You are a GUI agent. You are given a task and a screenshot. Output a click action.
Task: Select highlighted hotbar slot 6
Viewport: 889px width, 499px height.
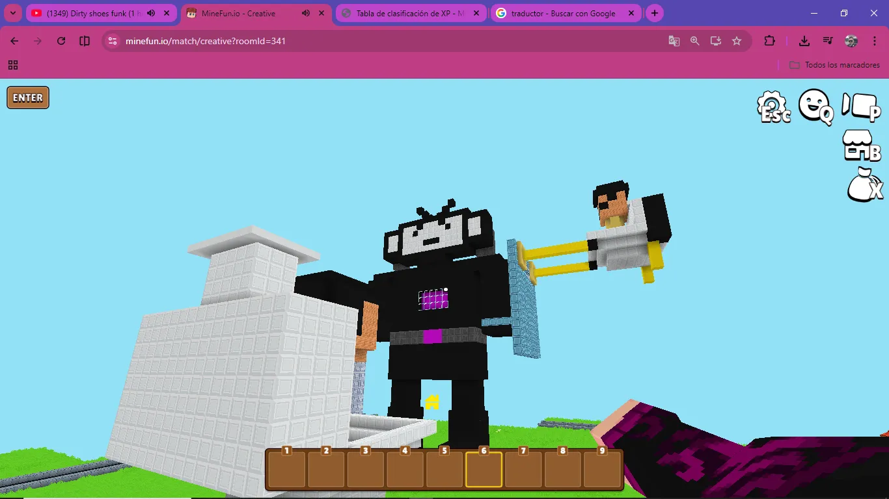coord(484,469)
